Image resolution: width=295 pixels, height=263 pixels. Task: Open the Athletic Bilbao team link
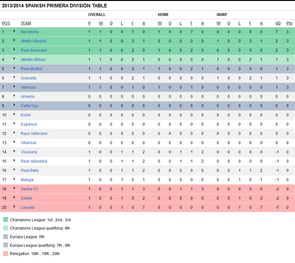[33, 60]
